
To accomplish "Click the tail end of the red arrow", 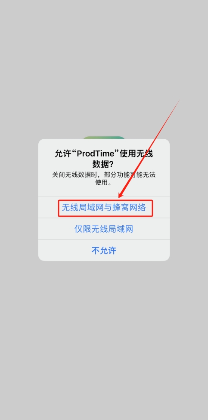I will coord(179,101).
